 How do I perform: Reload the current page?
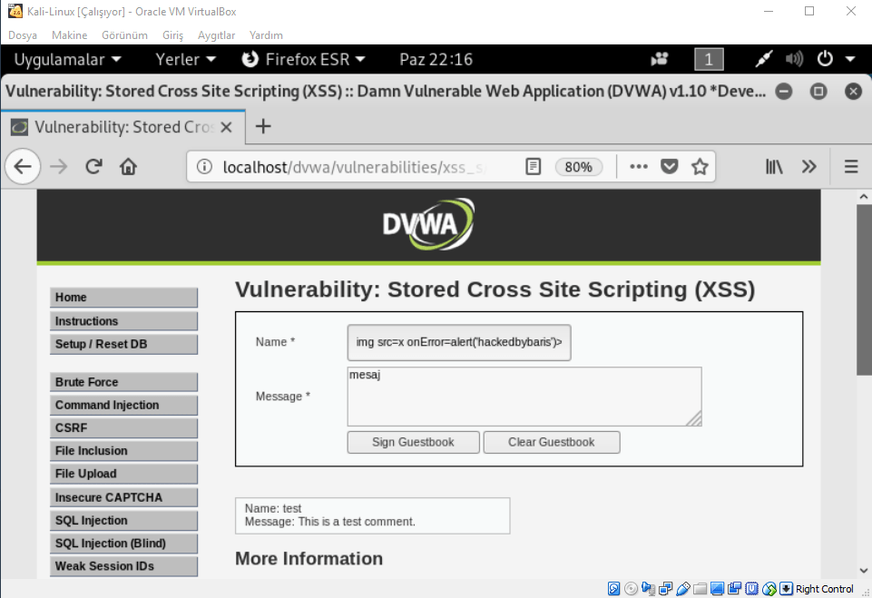pos(93,166)
